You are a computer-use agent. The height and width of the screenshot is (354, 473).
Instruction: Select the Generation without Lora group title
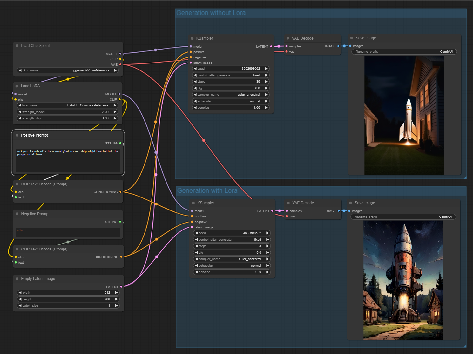click(x=211, y=13)
